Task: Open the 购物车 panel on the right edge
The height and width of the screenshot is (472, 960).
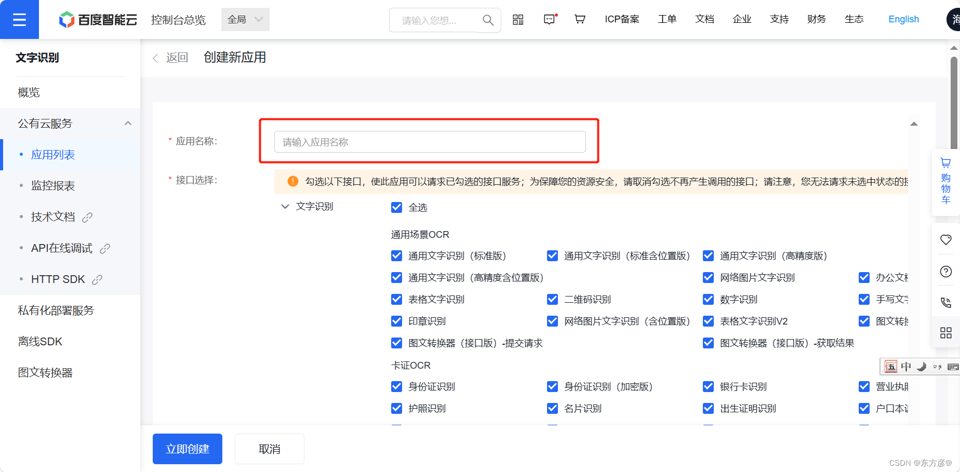Action: pyautogui.click(x=945, y=182)
